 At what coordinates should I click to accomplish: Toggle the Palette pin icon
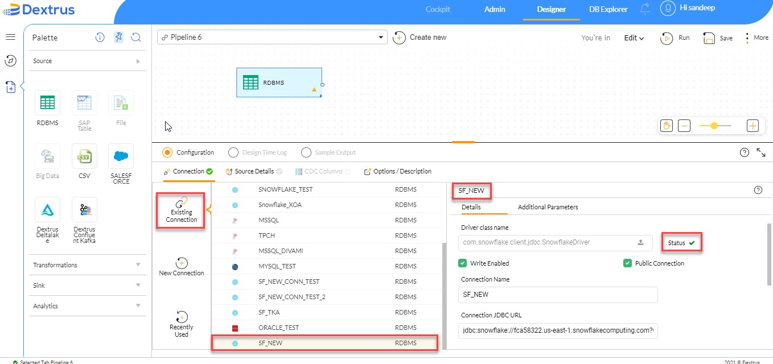point(118,38)
